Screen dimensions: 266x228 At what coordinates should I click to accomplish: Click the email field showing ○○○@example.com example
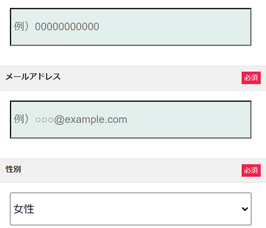130,119
